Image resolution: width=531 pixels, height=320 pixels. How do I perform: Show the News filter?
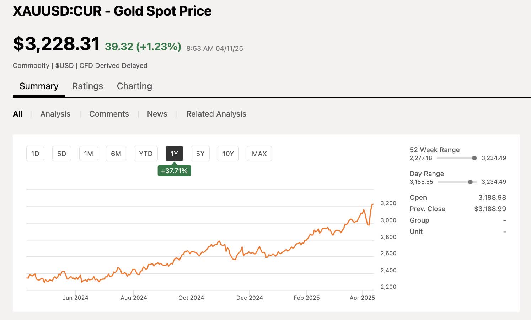click(x=157, y=114)
